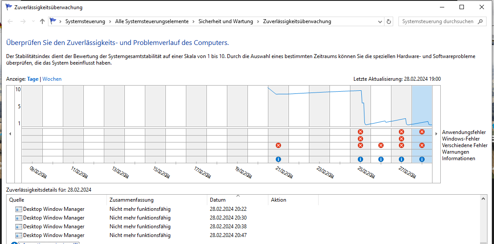Viewport: 494px width, 244px height.
Task: Open the recent locations dropdown arrow
Action: coord(34,21)
